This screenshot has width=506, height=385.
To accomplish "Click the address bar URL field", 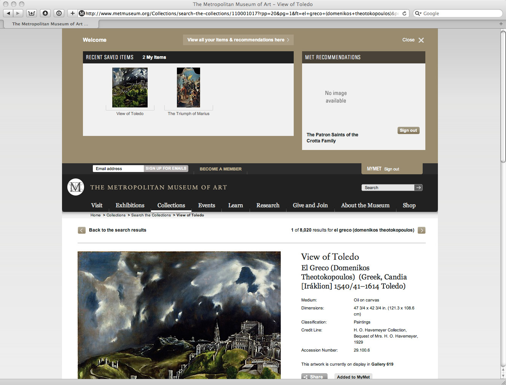I will tap(243, 13).
